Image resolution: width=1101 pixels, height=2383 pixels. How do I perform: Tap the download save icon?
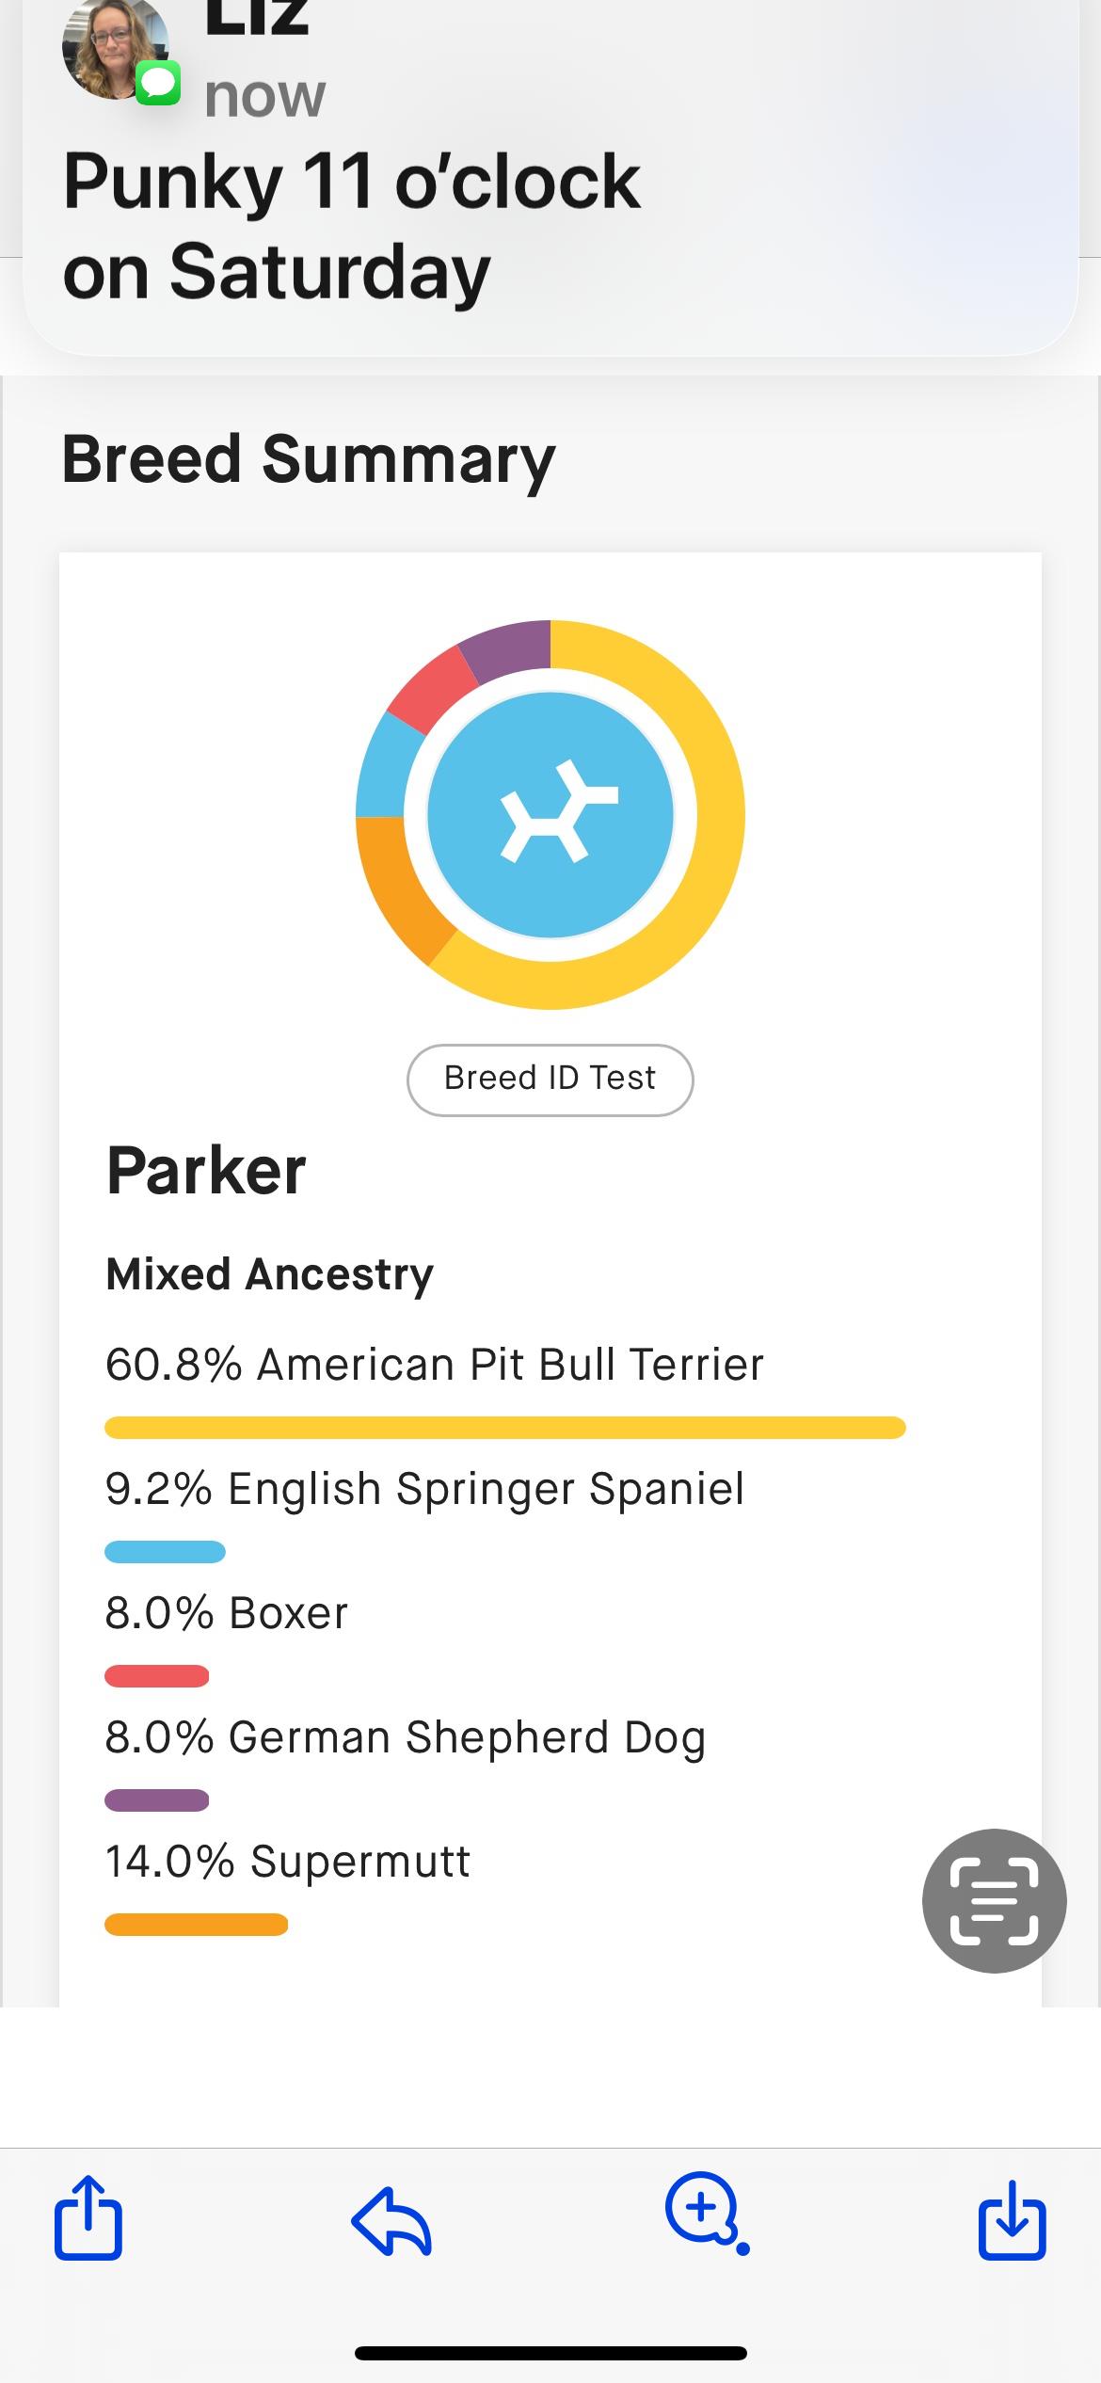[x=1012, y=2219]
